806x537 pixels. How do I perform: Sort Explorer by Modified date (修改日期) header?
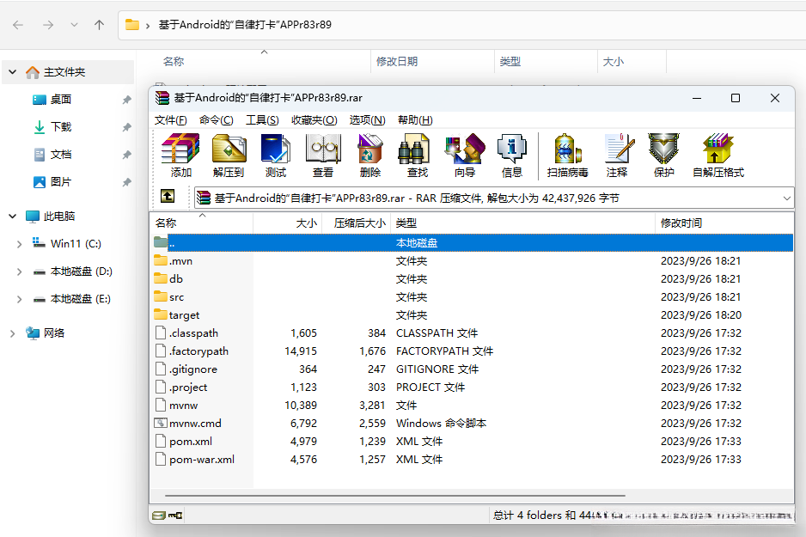[x=432, y=62]
